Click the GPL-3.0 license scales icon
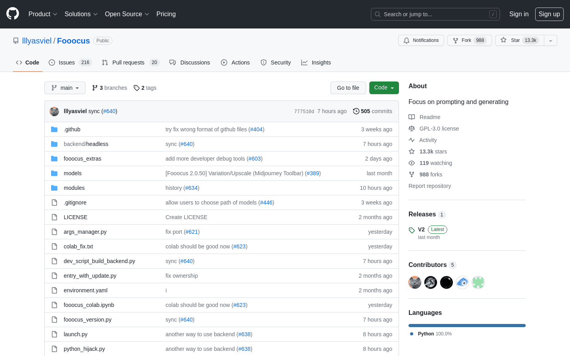This screenshot has height=356, width=570. pos(412,128)
